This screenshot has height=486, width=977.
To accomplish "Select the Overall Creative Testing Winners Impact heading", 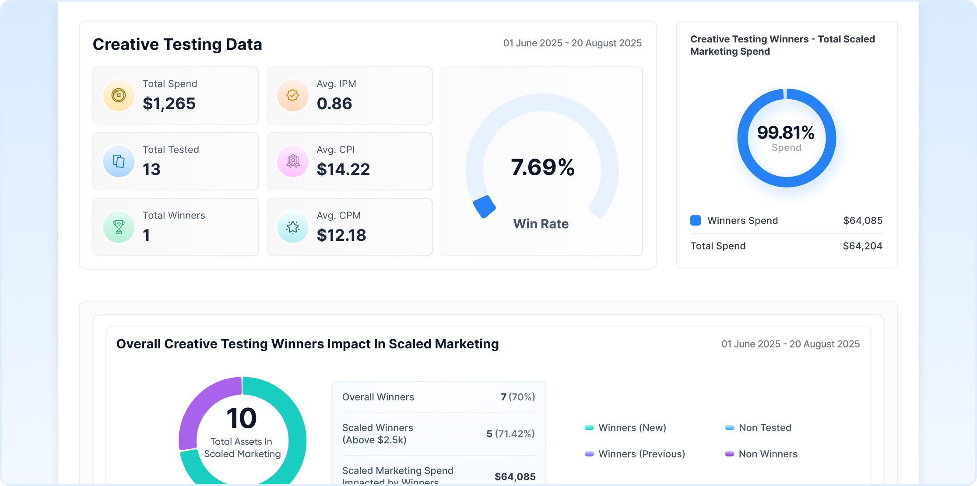I will coord(307,344).
